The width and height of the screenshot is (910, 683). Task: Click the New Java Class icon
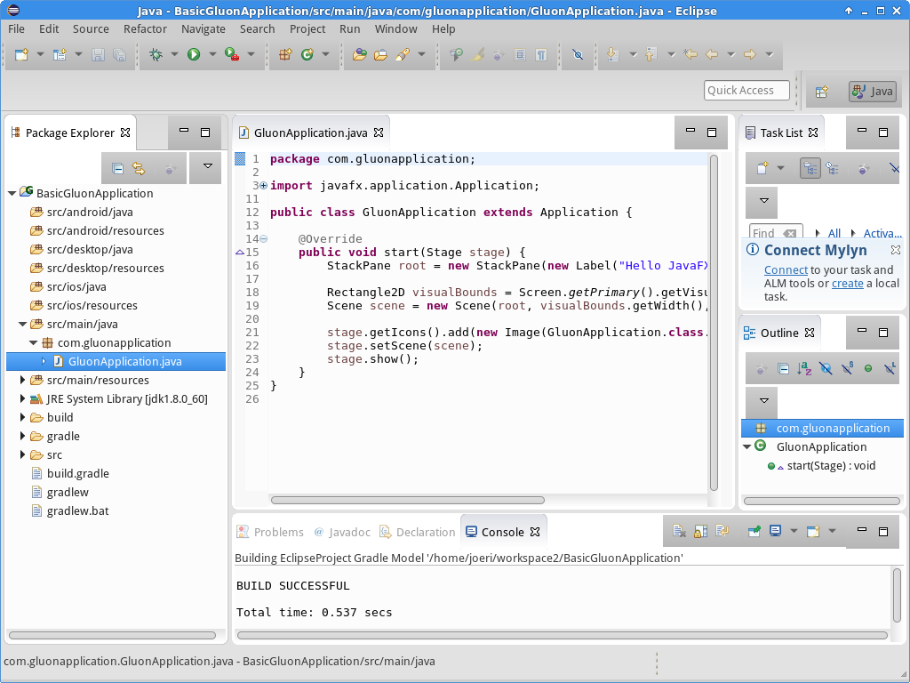(307, 54)
